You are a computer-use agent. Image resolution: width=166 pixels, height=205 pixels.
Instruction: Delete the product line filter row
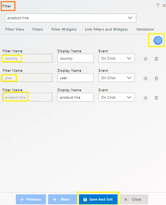point(156,98)
